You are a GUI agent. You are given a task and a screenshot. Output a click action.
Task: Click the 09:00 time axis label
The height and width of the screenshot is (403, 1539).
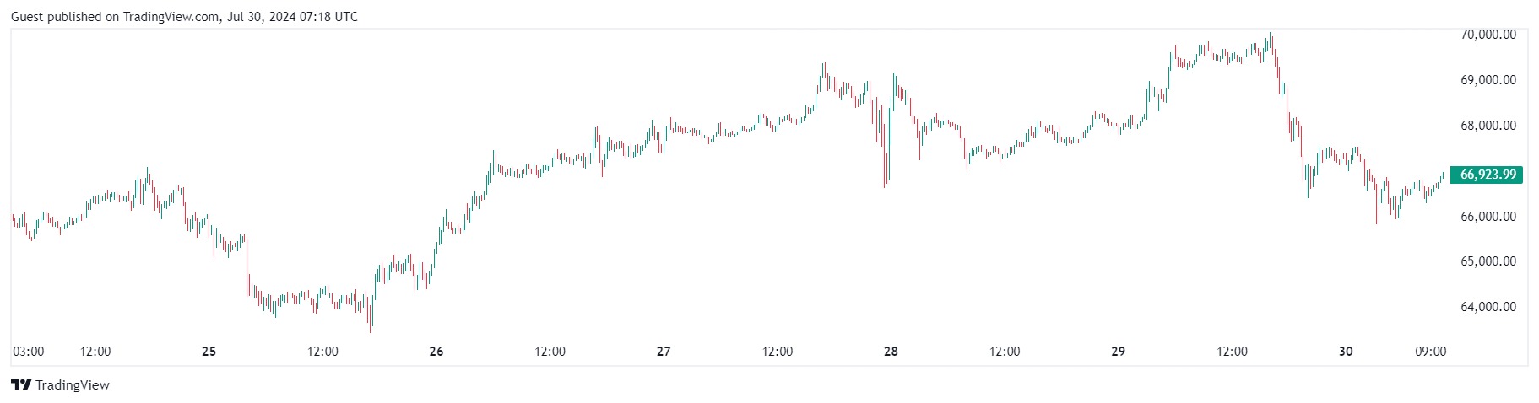click(x=1430, y=352)
